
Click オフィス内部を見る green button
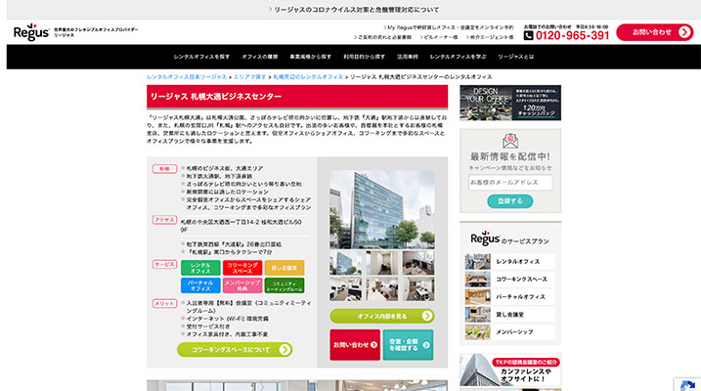pyautogui.click(x=382, y=316)
